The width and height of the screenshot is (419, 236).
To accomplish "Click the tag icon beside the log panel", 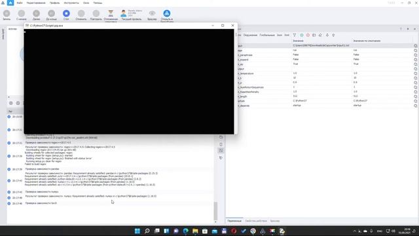I will (x=221, y=158).
